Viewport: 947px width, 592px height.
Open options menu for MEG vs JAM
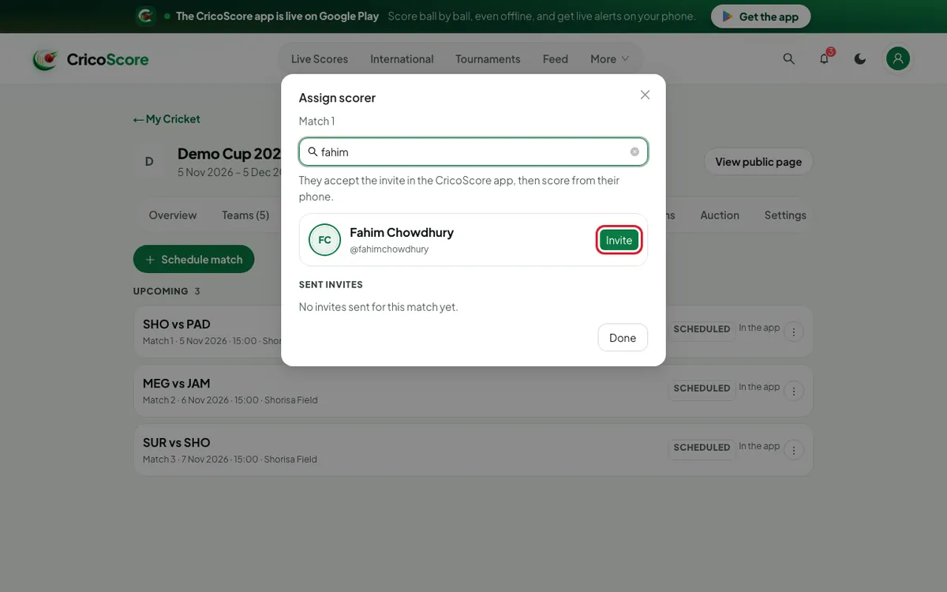tap(794, 391)
